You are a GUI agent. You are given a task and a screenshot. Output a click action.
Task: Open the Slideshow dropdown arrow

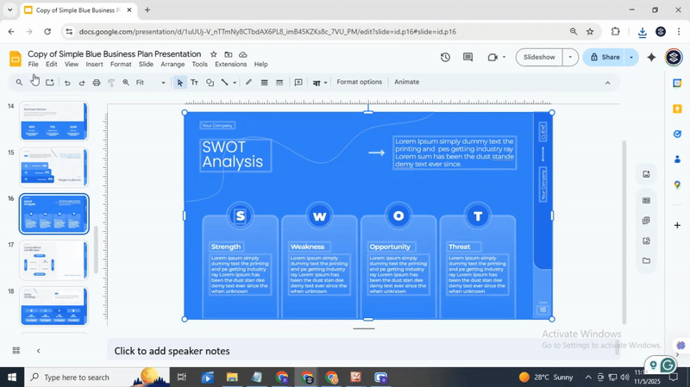(x=569, y=58)
